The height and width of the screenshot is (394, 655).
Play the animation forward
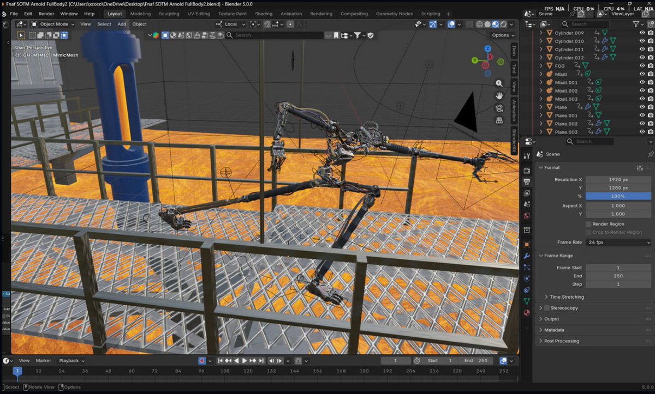[x=245, y=361]
